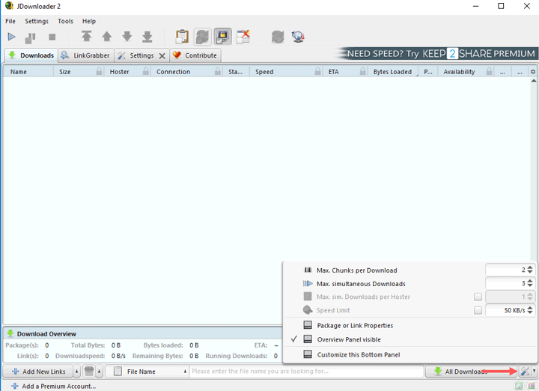Open the table column settings gear
The width and height of the screenshot is (539, 391).
[x=533, y=72]
